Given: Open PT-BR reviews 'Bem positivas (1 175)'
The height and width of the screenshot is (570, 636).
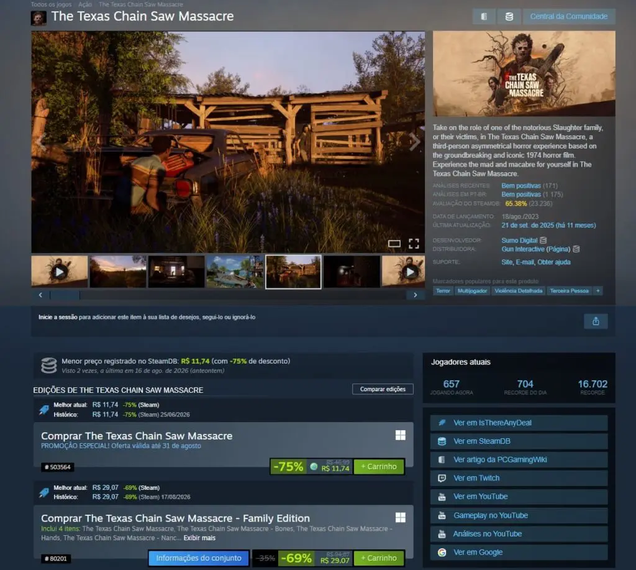Looking at the screenshot, I should coord(532,195).
